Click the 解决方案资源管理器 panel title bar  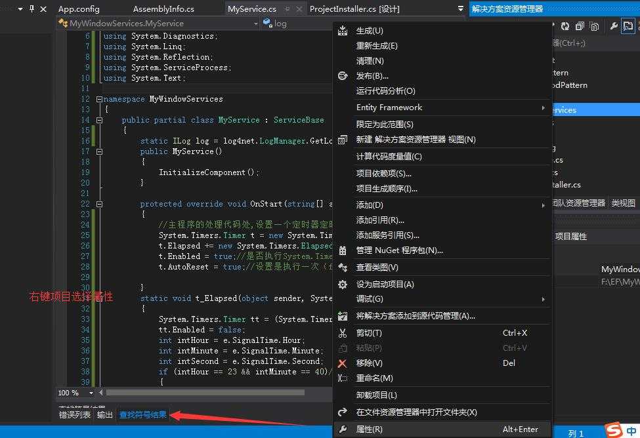click(x=554, y=9)
